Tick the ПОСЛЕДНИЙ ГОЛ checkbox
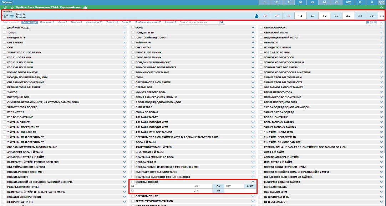 pyautogui.click(x=4, y=97)
